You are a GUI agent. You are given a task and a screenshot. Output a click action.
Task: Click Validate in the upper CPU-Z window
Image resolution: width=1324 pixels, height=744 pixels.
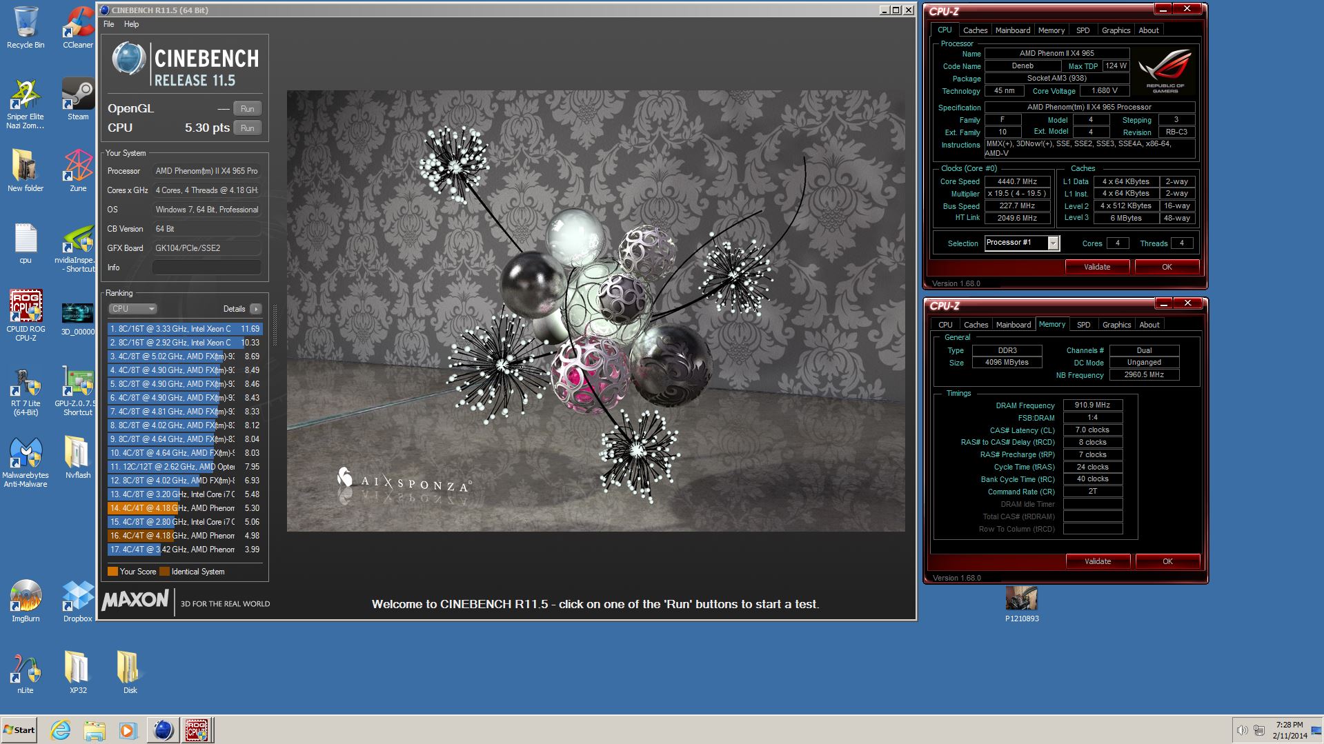[1097, 267]
